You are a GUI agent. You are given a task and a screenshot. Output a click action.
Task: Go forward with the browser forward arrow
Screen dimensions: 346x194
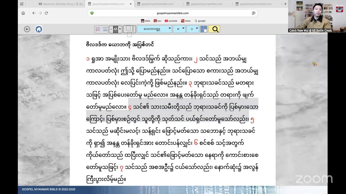pos(40,13)
